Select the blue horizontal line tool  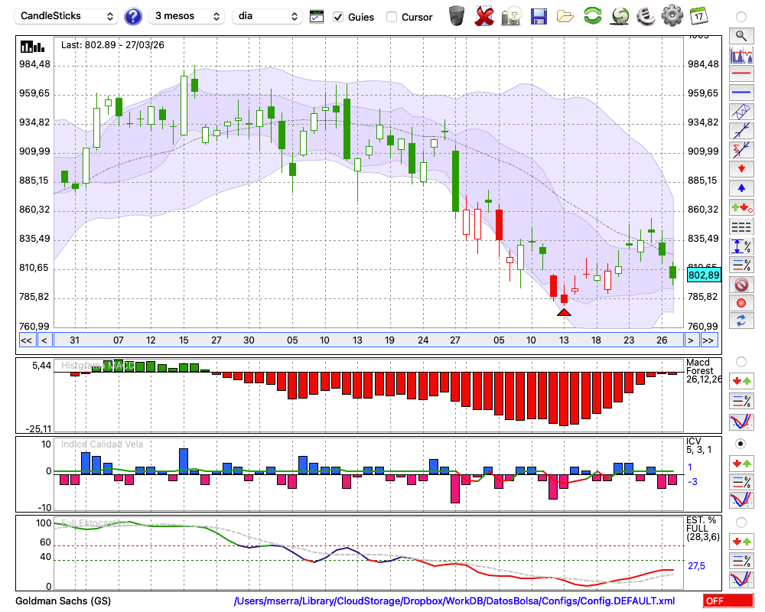click(741, 93)
